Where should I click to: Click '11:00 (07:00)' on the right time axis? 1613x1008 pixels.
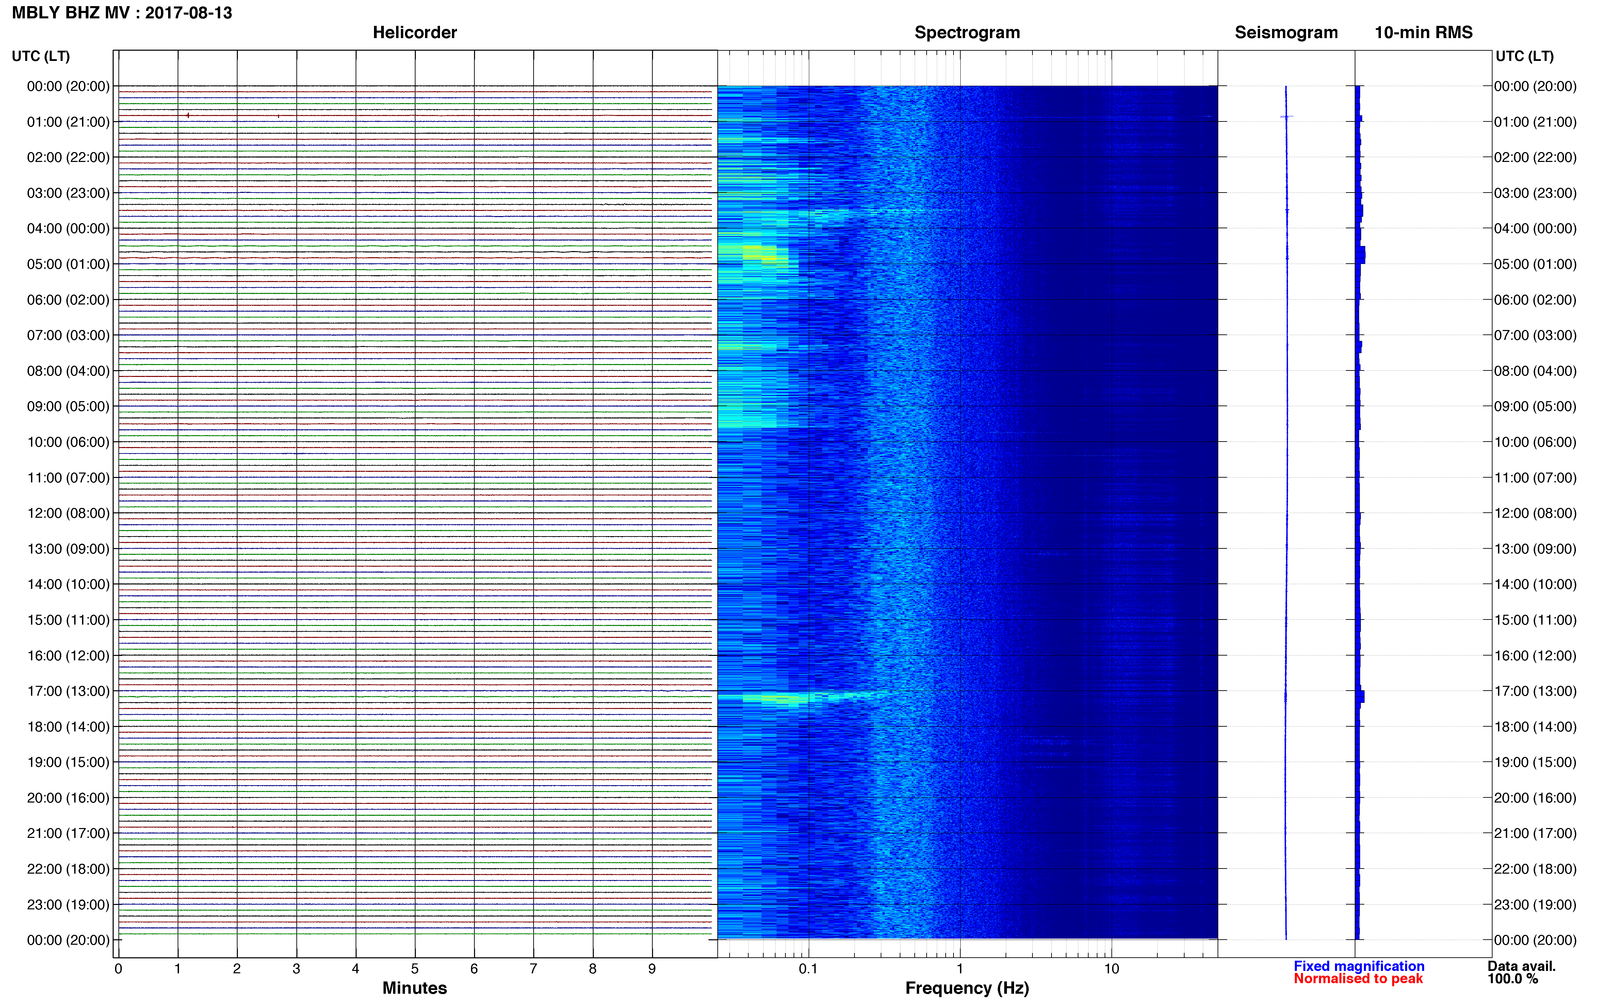(x=1535, y=478)
